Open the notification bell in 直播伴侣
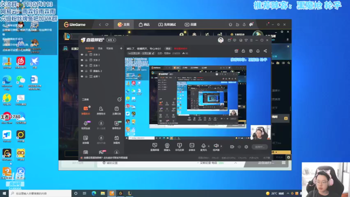Image resolution: width=350 pixels, height=197 pixels. point(258,51)
